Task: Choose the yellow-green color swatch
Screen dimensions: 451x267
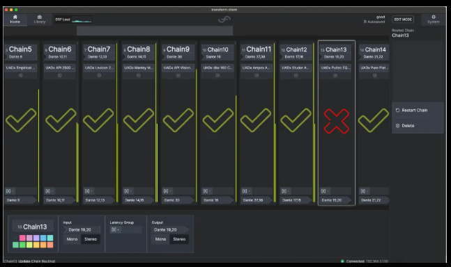Action: (29, 245)
